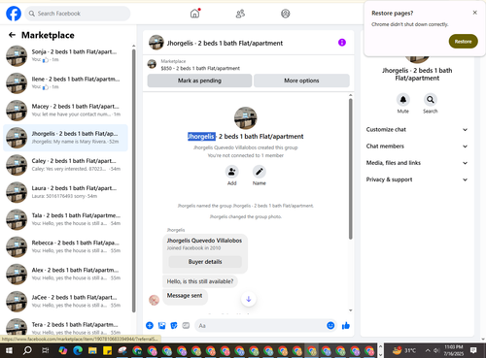This screenshot has height=358, width=486.
Task: Open the taskbar clock at 11:03 PM
Action: point(454,350)
